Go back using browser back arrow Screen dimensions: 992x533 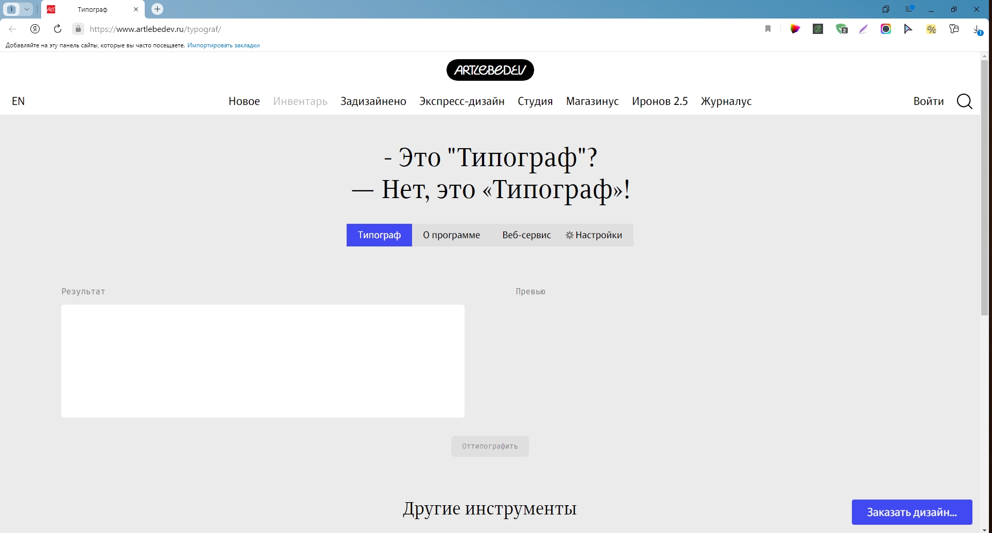[12, 29]
